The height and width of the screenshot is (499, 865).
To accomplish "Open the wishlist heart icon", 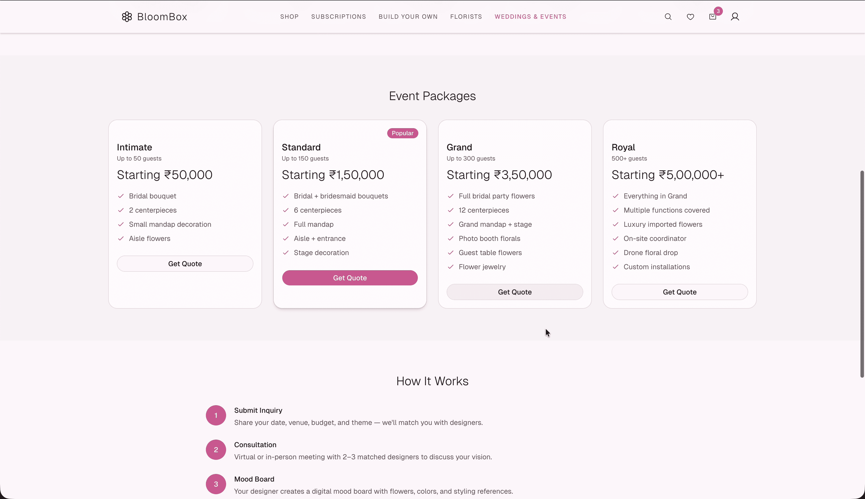I will [690, 16].
